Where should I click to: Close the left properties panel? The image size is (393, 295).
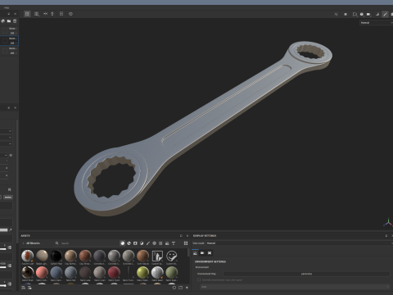point(15,108)
